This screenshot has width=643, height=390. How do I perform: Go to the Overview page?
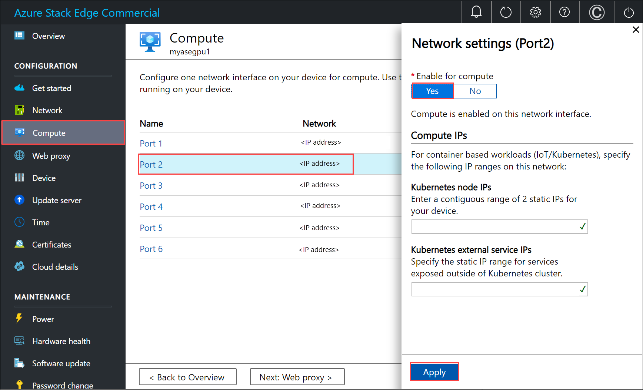[48, 36]
